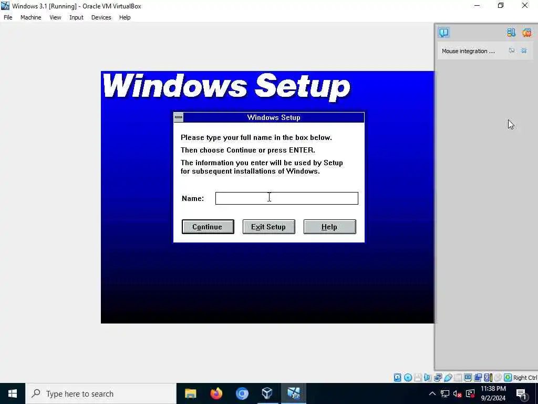This screenshot has height=404, width=538.
Task: Show hidden system tray icons
Action: pyautogui.click(x=432, y=393)
